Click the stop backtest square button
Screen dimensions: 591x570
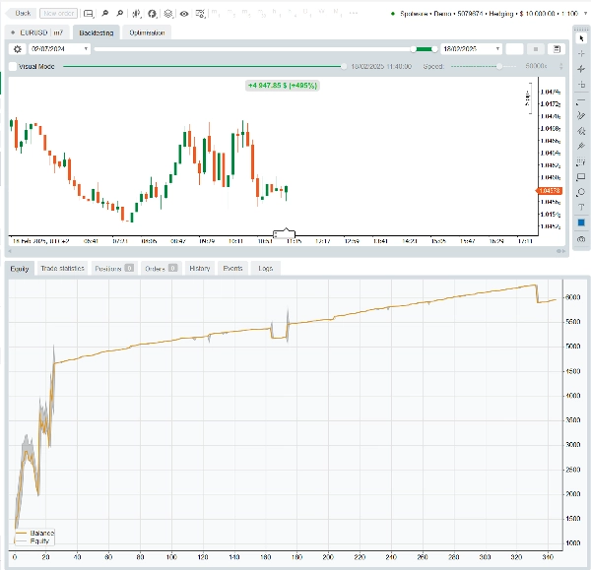(535, 48)
